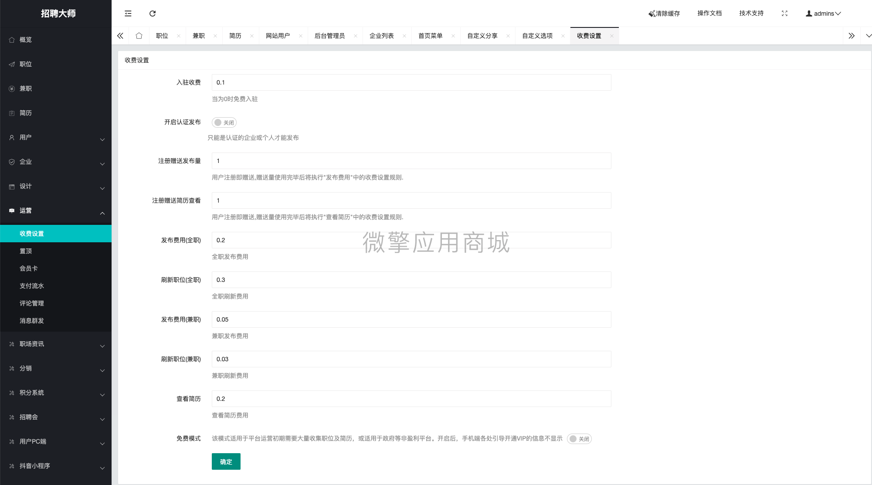Screen dimensions: 872x485
Task: Select 评论管理 in sidebar submenu
Action: coord(56,303)
